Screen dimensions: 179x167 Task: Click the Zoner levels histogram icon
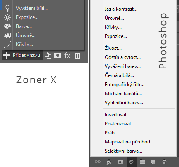[7, 35]
